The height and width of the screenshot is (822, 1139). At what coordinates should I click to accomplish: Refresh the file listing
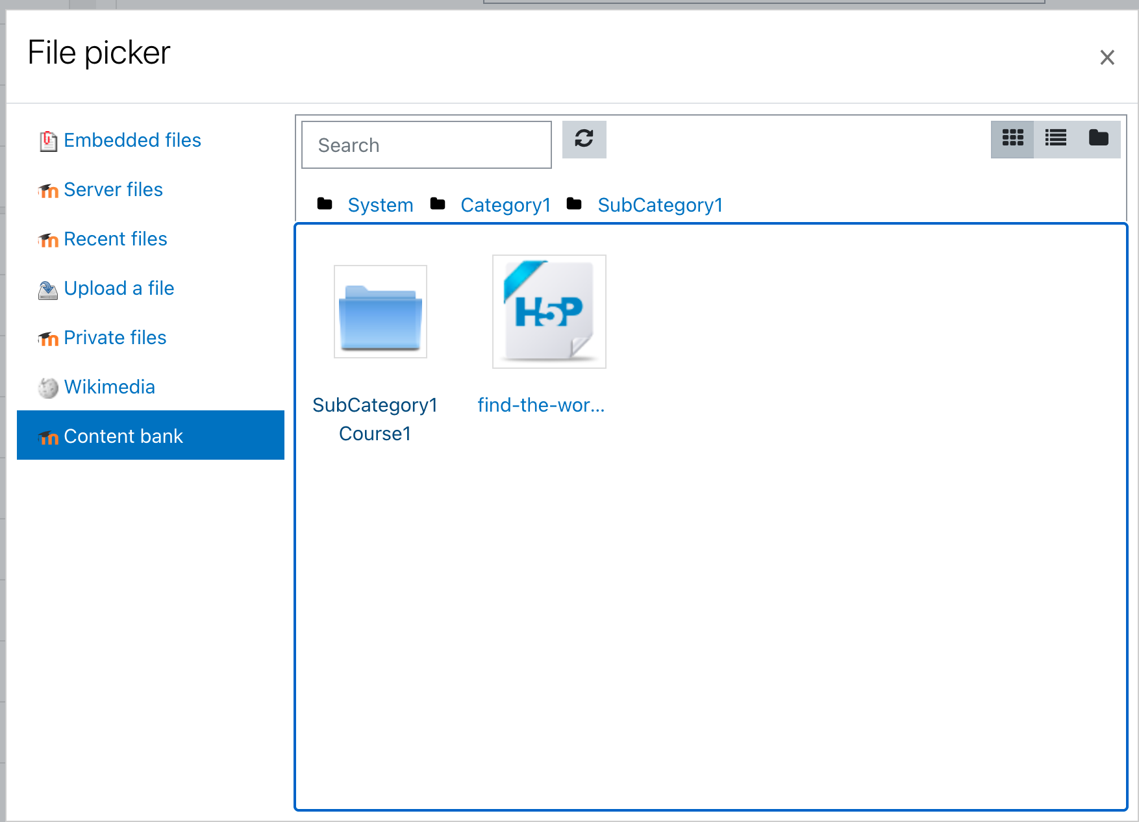[584, 139]
